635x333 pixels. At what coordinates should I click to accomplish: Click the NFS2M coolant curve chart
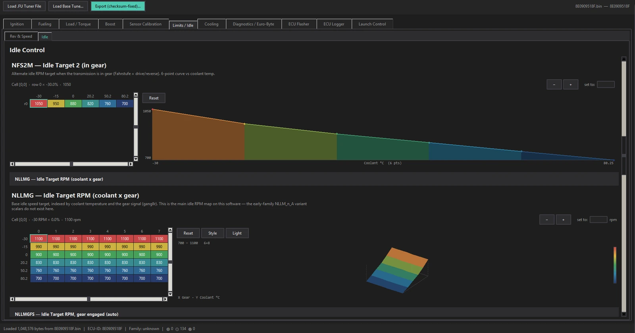(383, 135)
